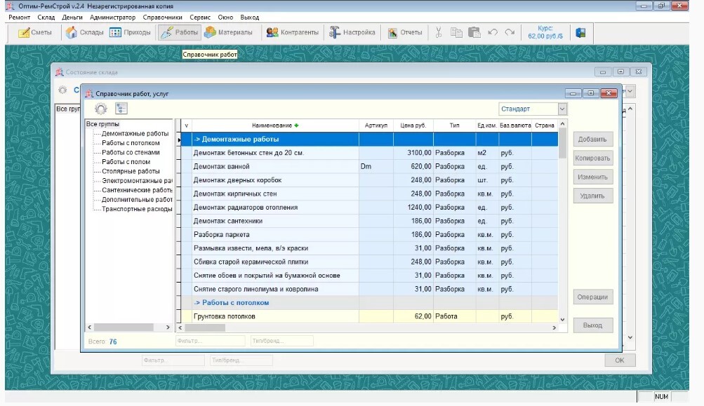Open the Справочники menu
Image resolution: width=704 pixels, height=406 pixels.
(162, 17)
